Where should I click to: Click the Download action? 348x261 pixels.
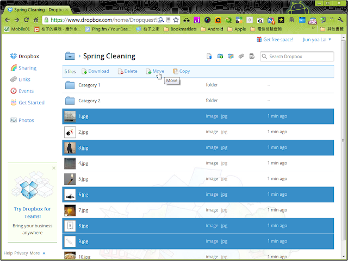coord(96,71)
